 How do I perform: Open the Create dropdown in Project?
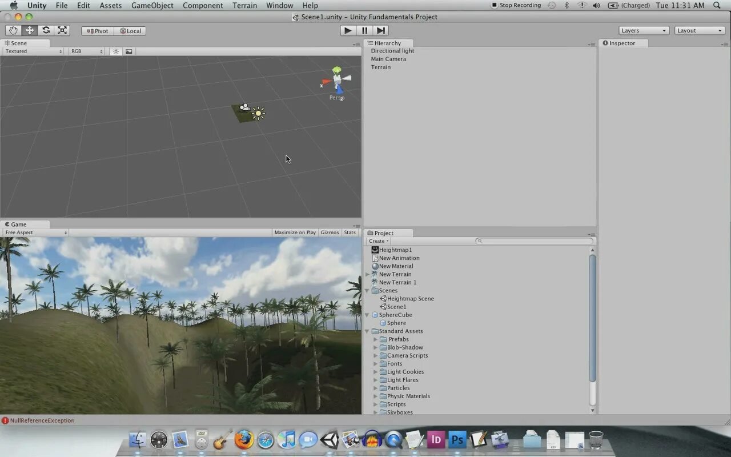tap(378, 241)
